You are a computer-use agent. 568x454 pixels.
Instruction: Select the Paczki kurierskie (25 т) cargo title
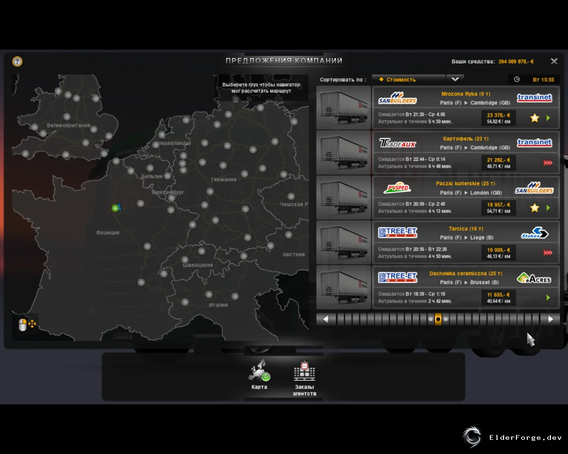[466, 184]
